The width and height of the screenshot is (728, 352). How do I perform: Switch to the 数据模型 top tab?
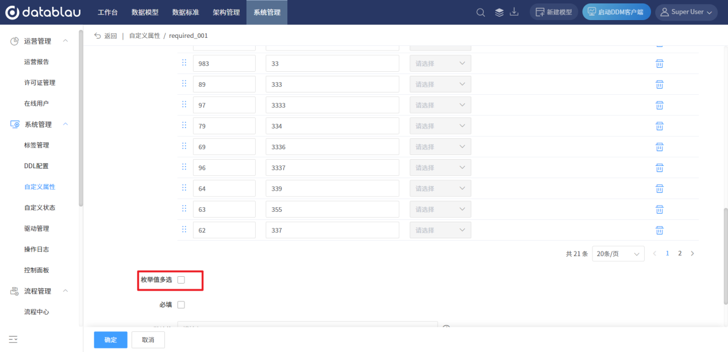pos(145,12)
